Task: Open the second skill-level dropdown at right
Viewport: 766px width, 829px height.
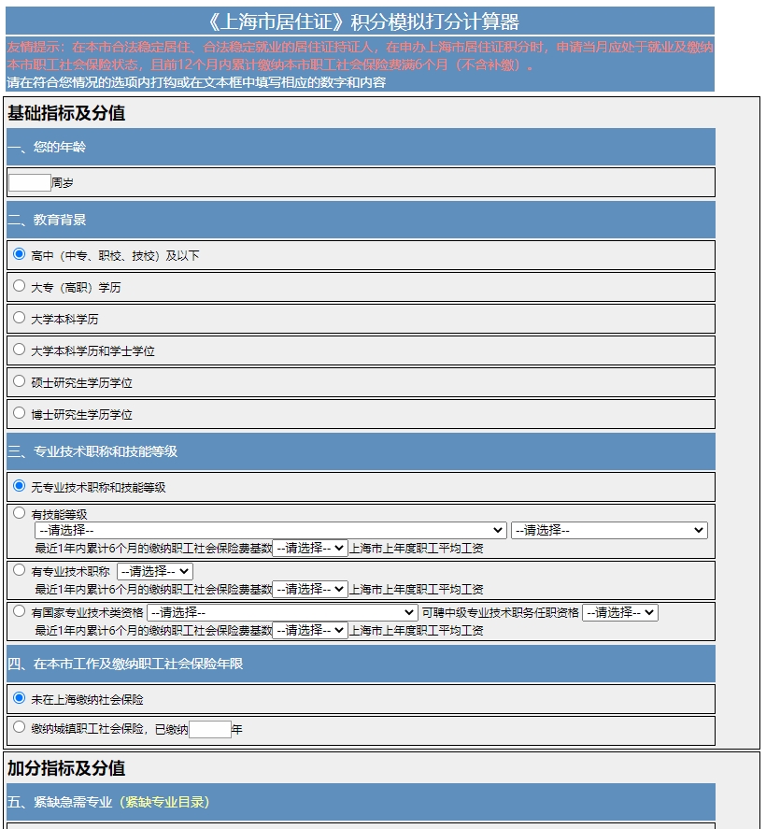Action: [609, 530]
